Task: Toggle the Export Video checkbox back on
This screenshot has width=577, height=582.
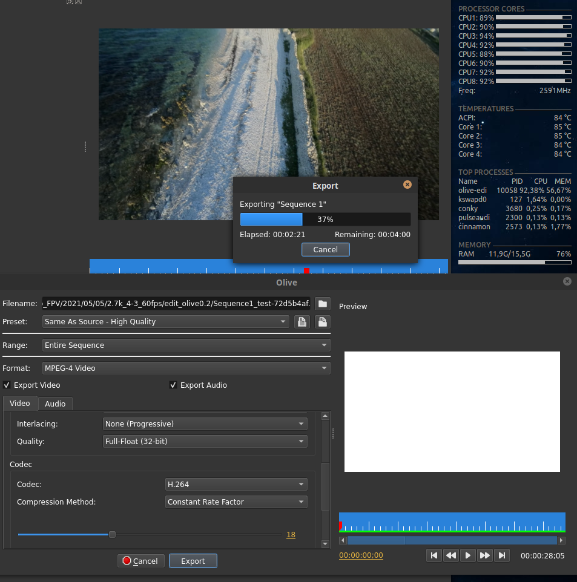Action: pyautogui.click(x=5, y=385)
